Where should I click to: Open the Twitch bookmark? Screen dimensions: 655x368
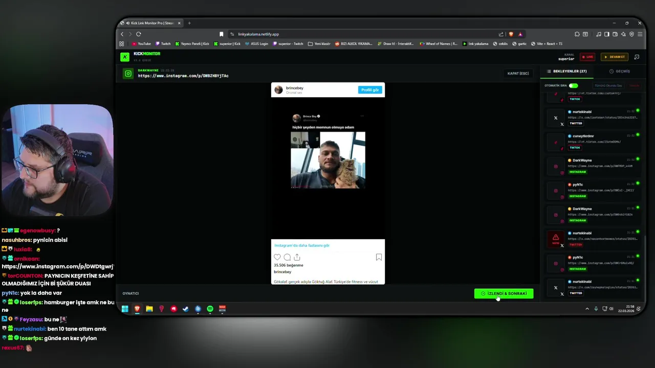(x=163, y=44)
